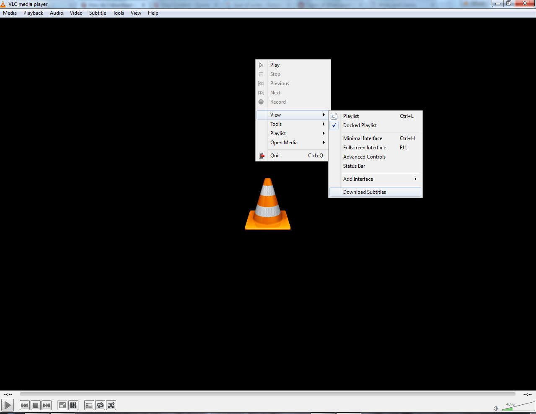Enable the Status Bar option

click(375, 166)
